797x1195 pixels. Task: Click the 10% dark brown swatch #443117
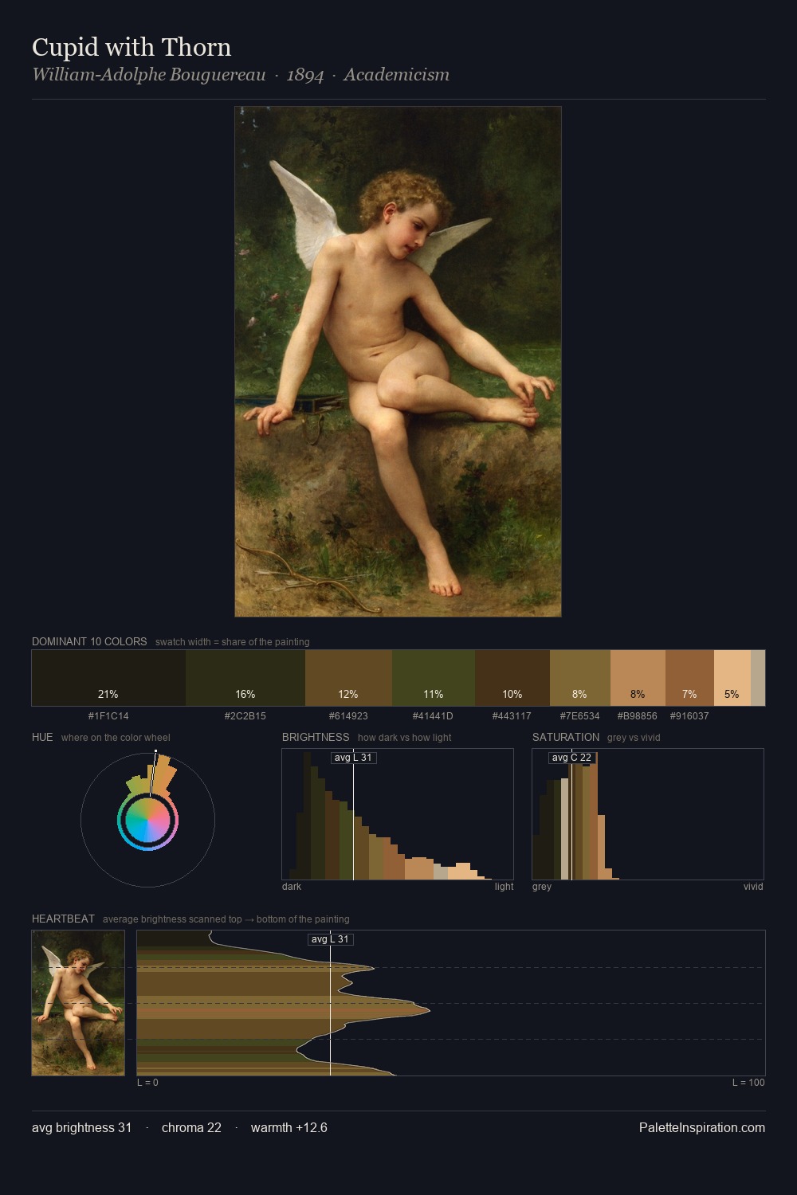pyautogui.click(x=512, y=678)
